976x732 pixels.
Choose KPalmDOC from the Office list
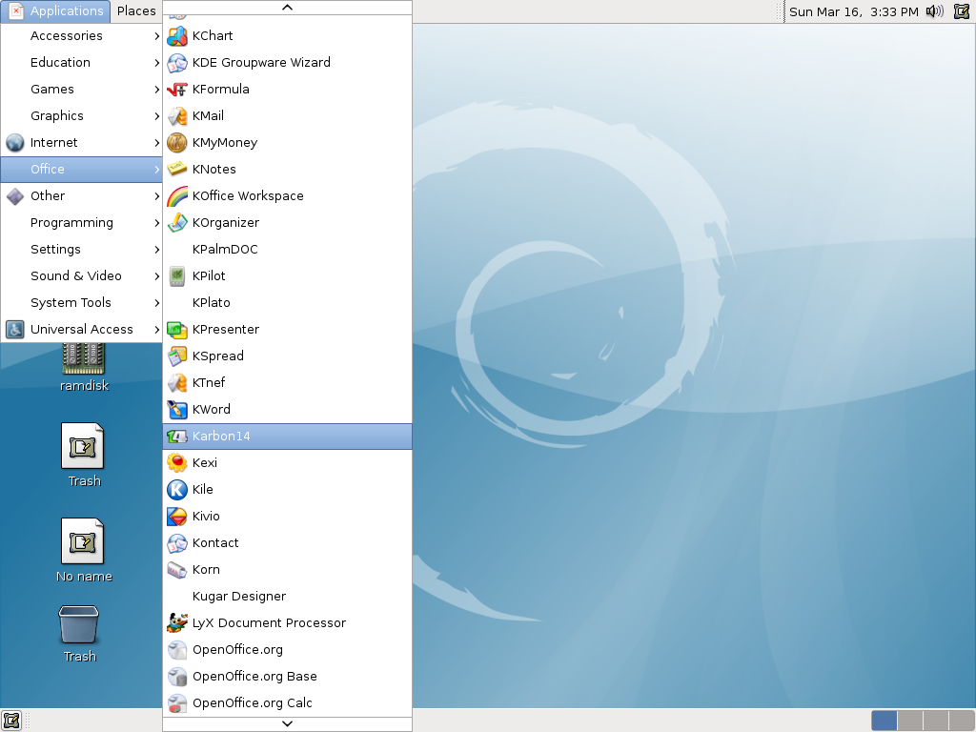click(x=287, y=250)
